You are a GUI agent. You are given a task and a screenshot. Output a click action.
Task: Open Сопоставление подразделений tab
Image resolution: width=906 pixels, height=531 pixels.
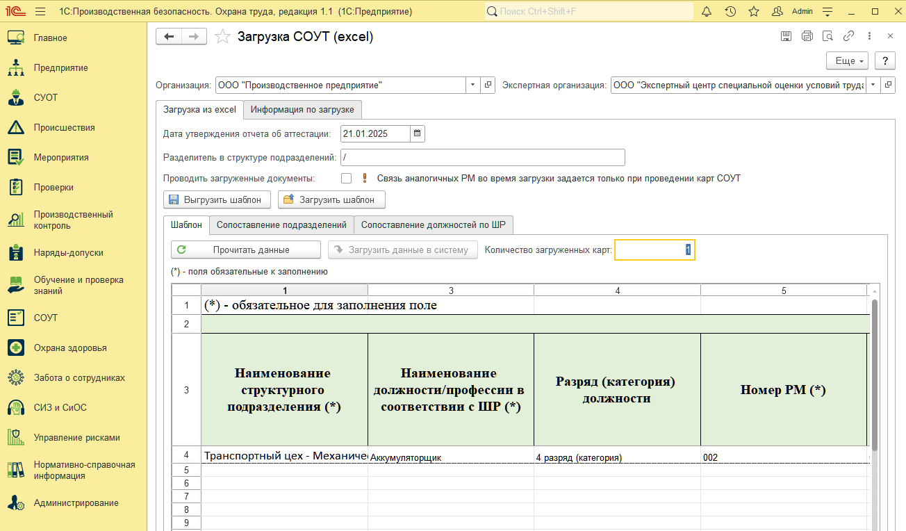point(281,225)
